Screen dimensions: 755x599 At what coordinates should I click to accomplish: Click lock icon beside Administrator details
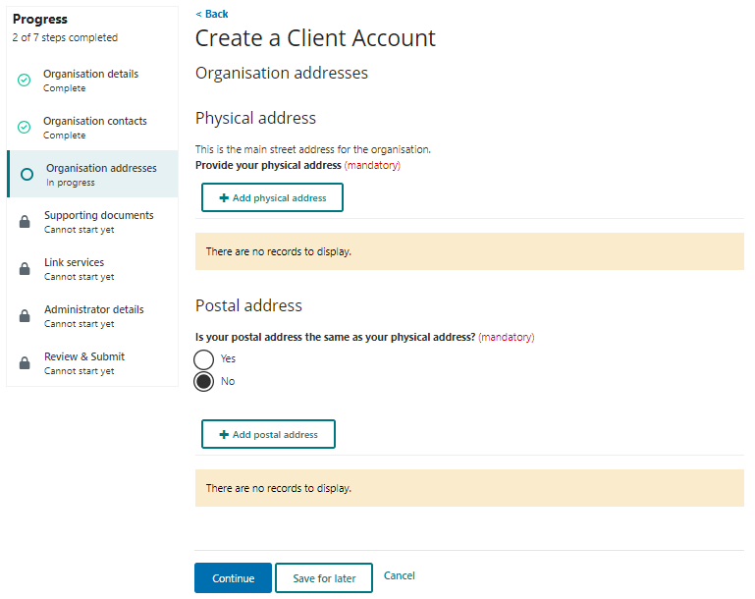(25, 316)
